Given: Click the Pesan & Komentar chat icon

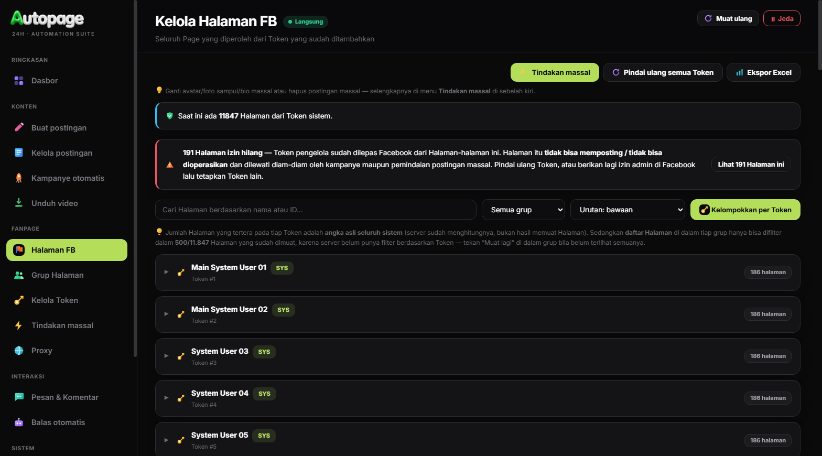Looking at the screenshot, I should click(x=19, y=397).
